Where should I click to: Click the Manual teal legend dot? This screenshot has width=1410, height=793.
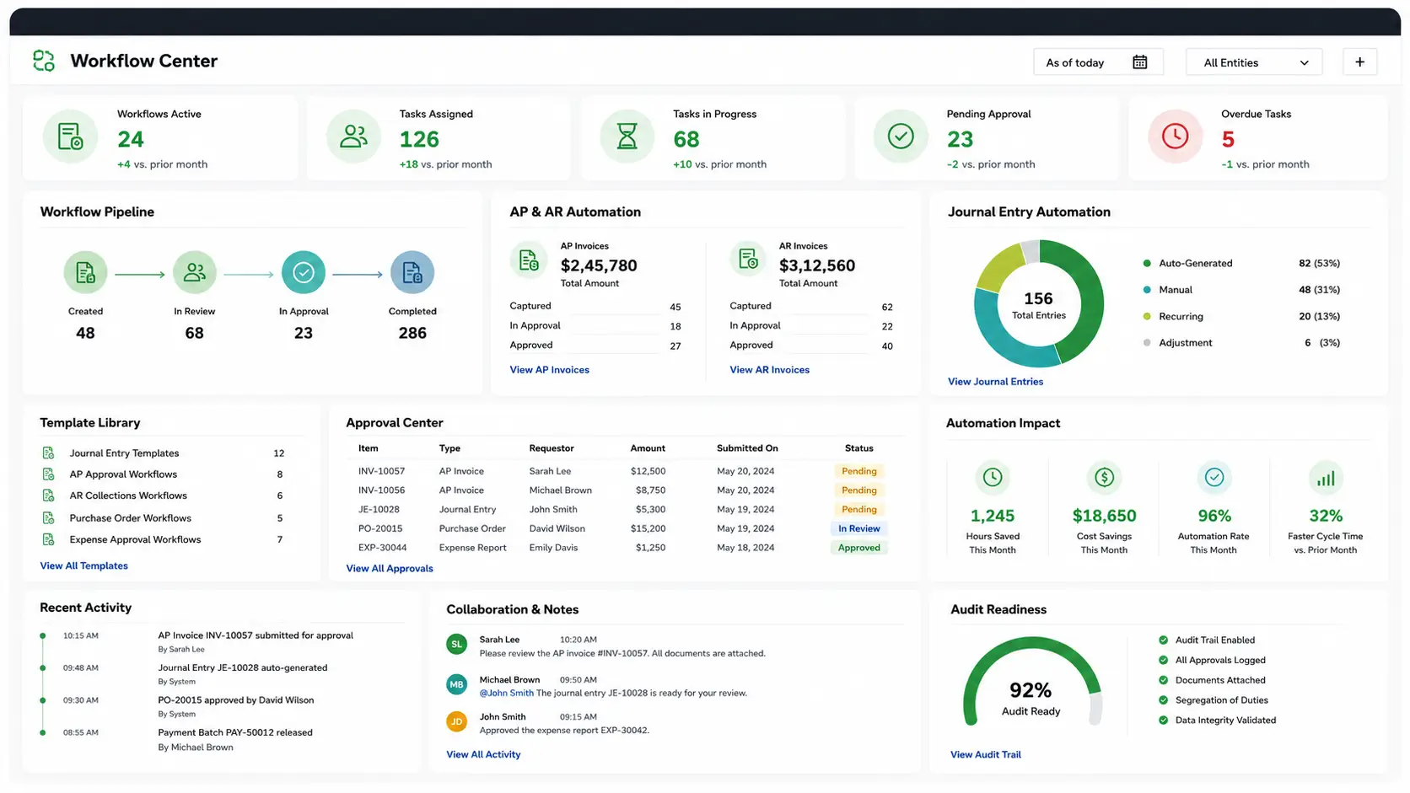[1147, 290]
